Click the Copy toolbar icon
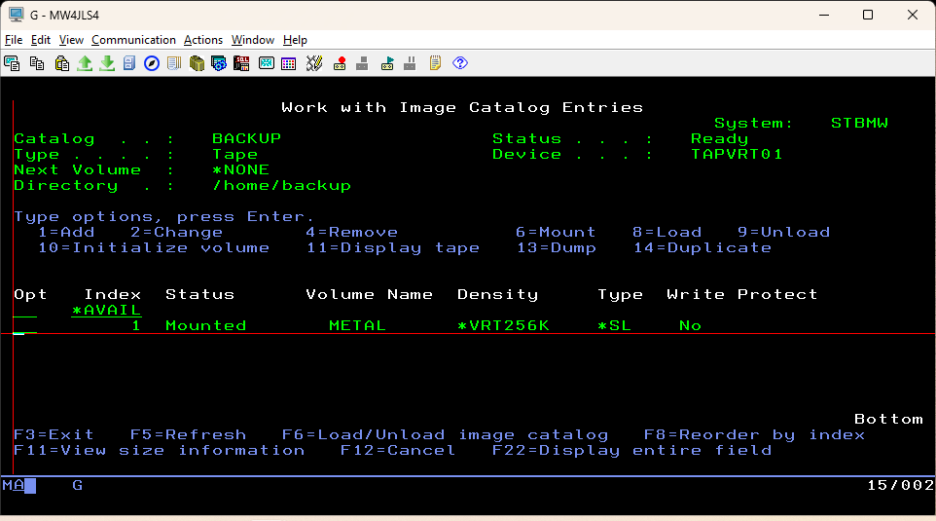 click(x=37, y=63)
